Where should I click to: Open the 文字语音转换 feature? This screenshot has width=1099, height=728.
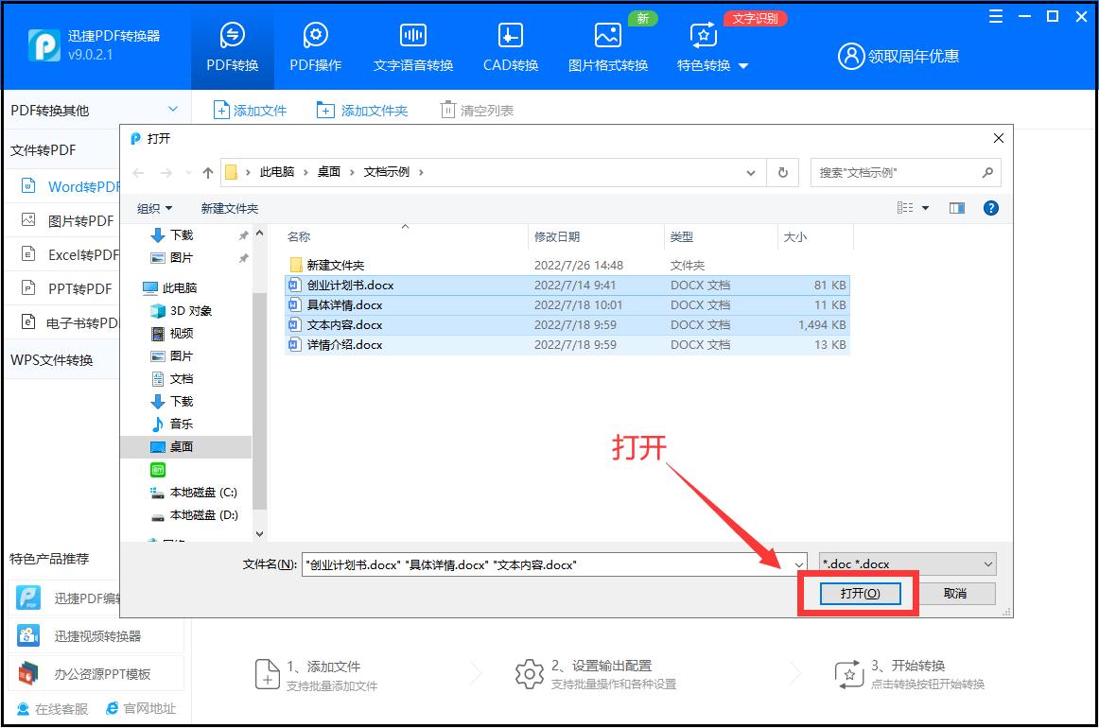(412, 44)
